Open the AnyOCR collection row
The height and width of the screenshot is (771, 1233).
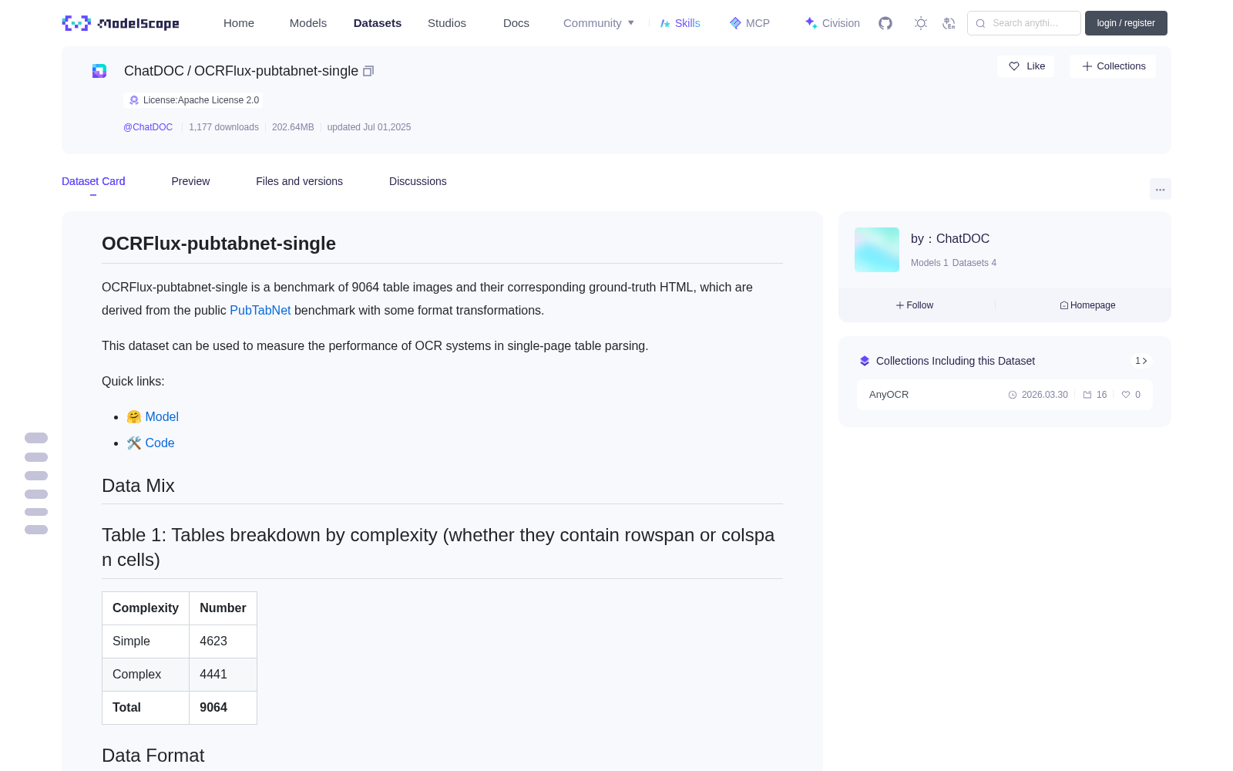click(1005, 395)
